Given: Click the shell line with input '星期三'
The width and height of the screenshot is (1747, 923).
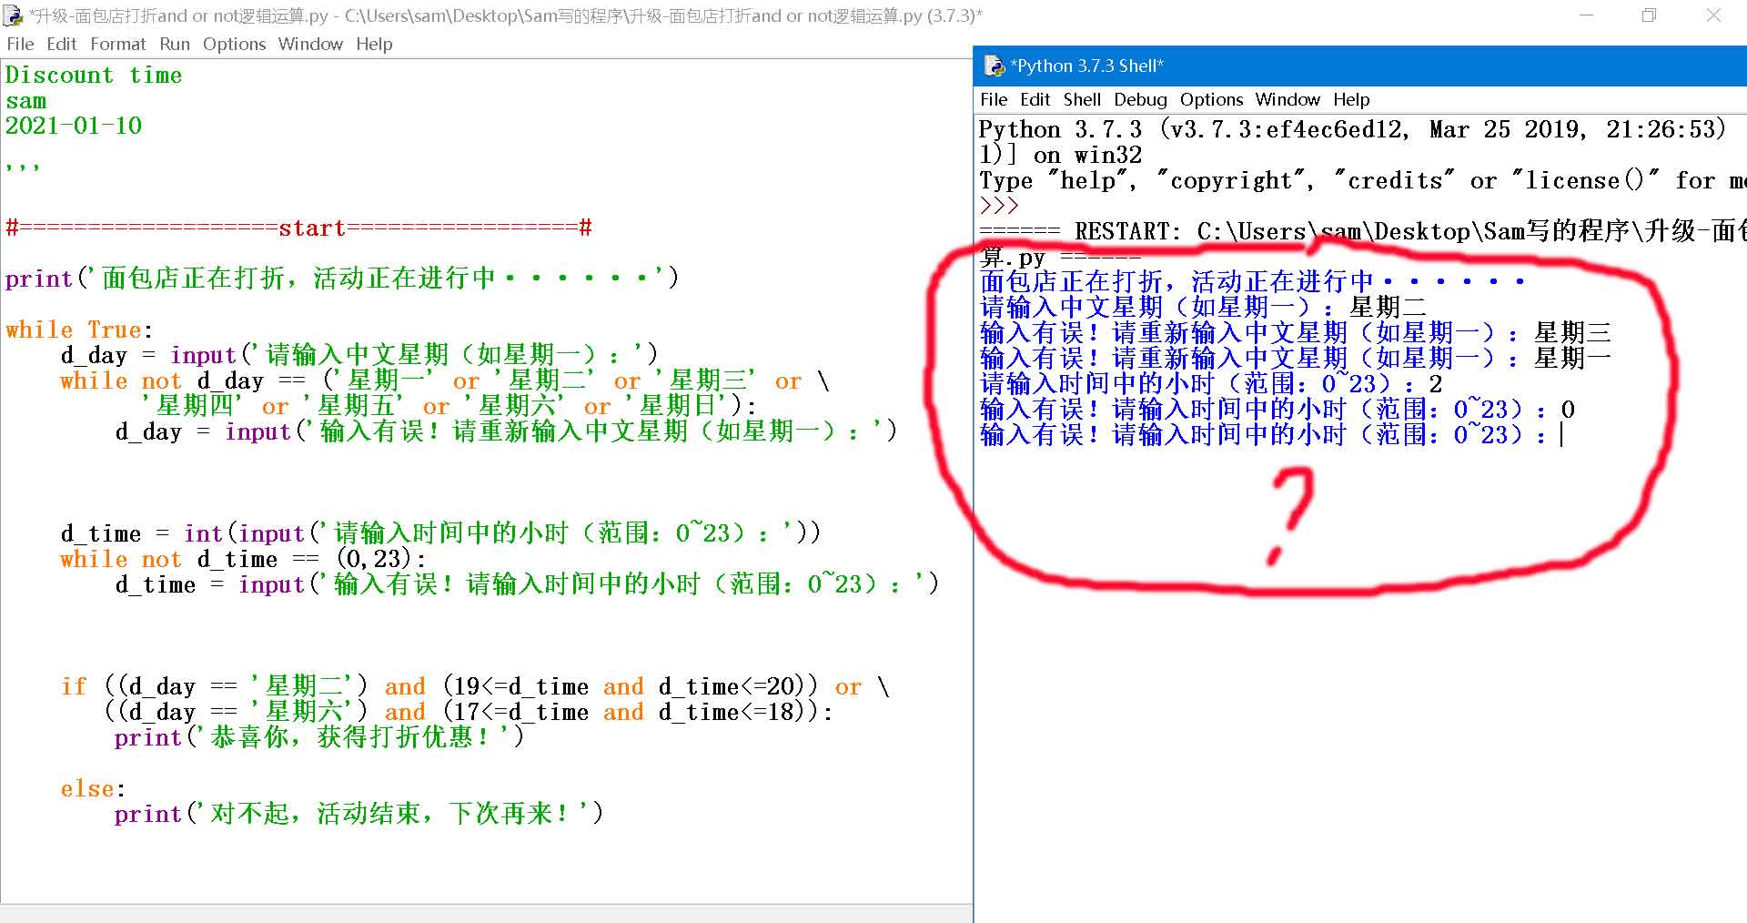Looking at the screenshot, I should click(x=1296, y=333).
